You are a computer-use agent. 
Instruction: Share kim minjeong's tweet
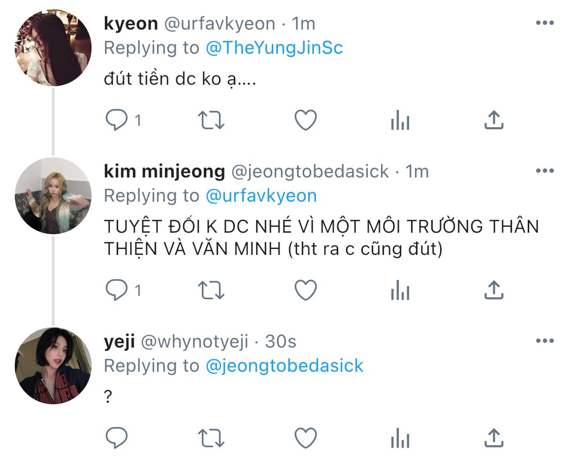point(494,290)
